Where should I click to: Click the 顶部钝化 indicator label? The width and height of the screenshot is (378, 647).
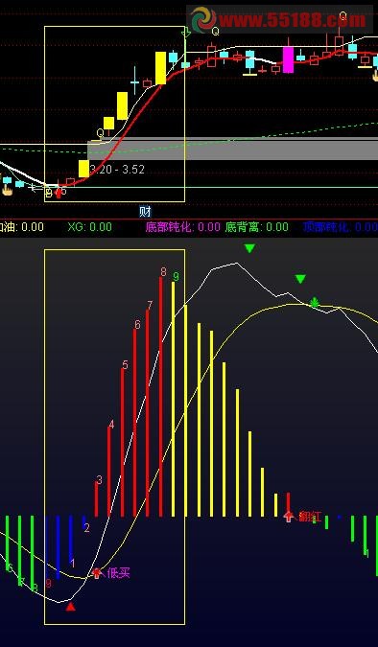(x=340, y=227)
